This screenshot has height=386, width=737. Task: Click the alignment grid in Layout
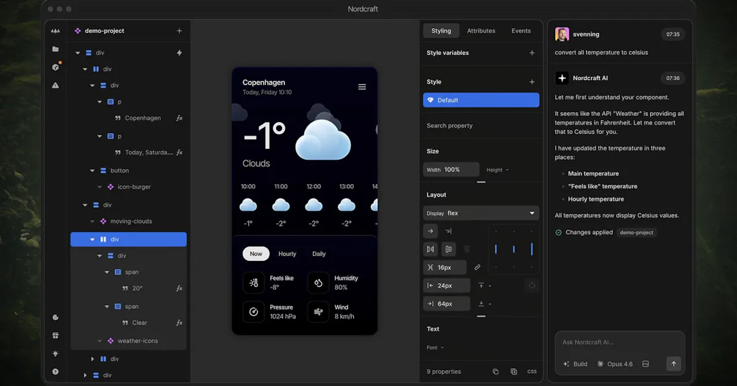click(x=513, y=249)
